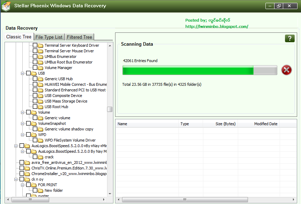
Task: Click the USB Root Hub folder icon
Action: point(40,107)
